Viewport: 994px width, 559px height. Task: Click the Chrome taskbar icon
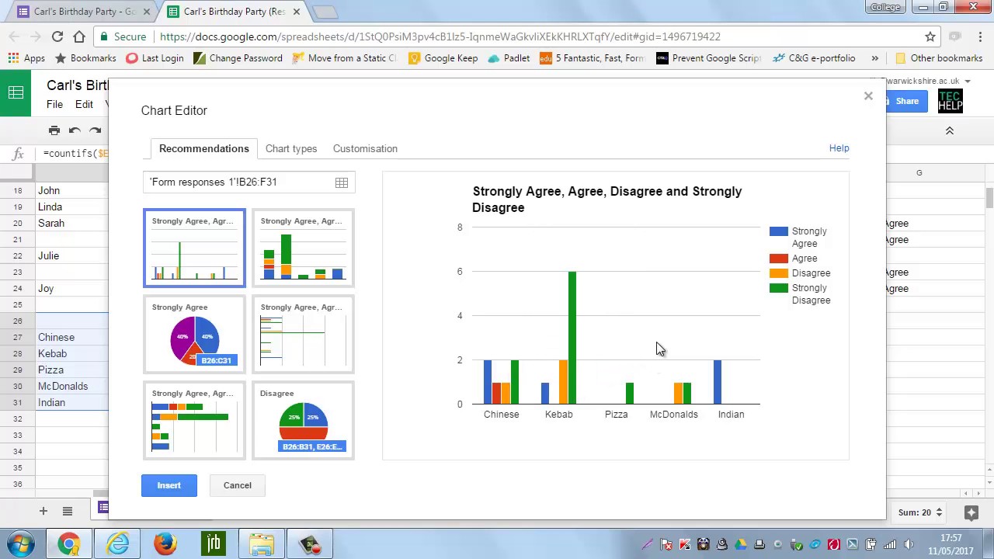pos(68,543)
